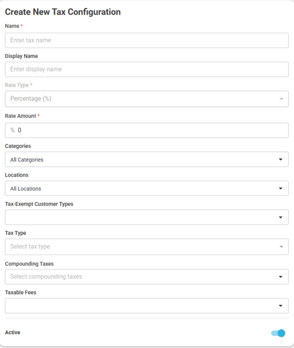The width and height of the screenshot is (294, 348).
Task: Open the All Locations dropdown
Action: [x=147, y=189]
